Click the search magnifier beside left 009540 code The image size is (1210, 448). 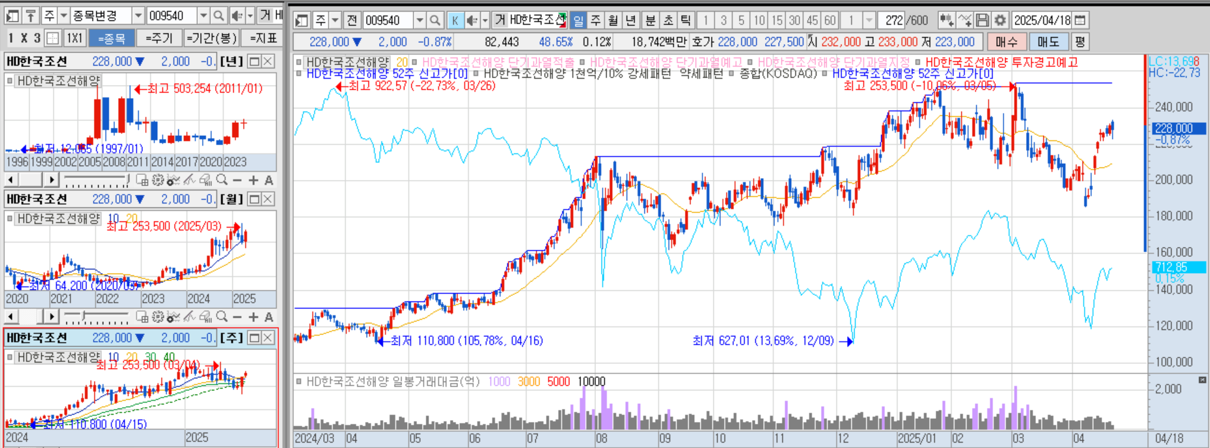click(x=218, y=16)
